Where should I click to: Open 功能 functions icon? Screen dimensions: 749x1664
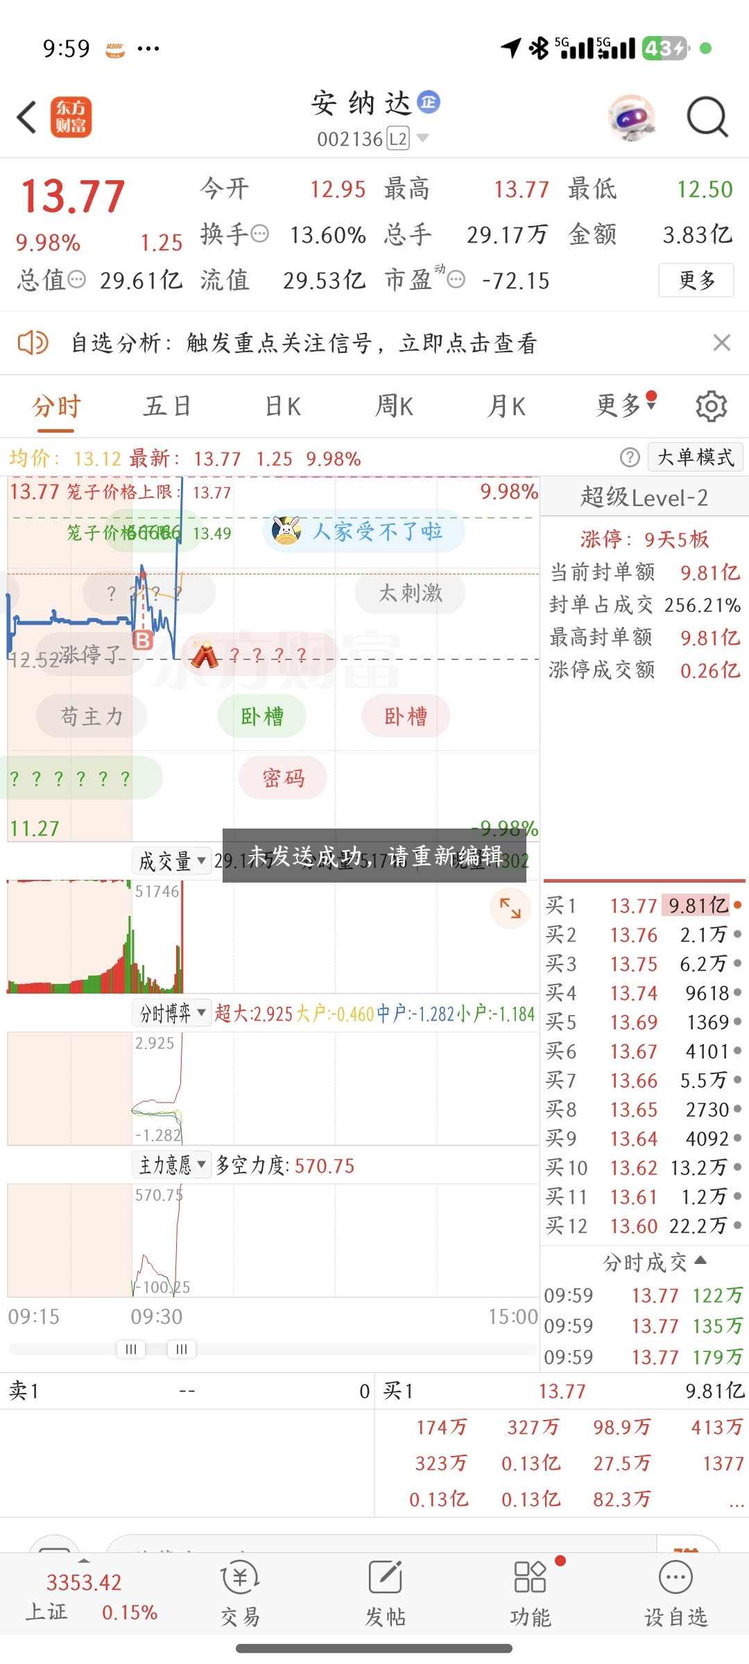click(x=531, y=1594)
